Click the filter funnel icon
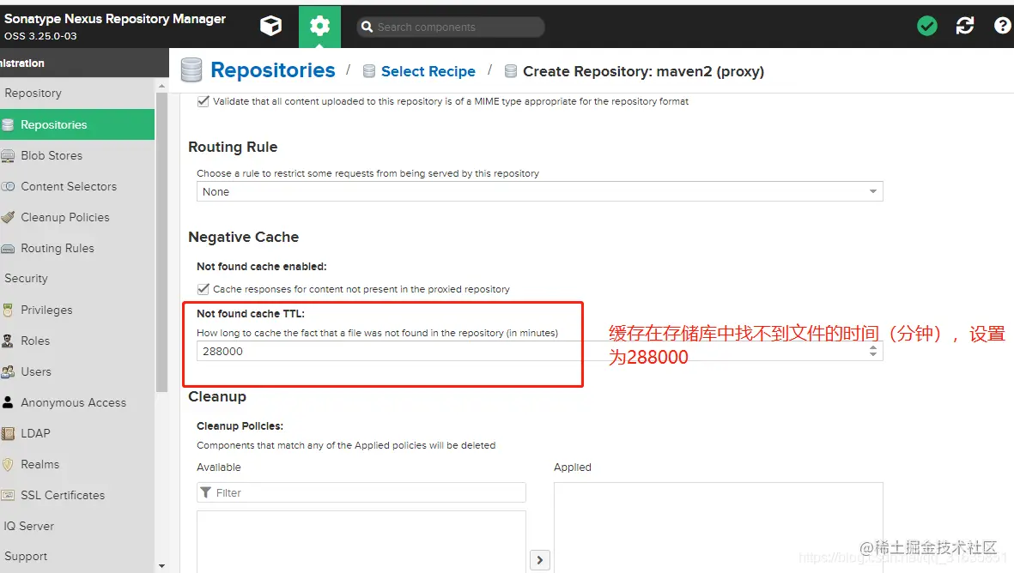 coord(206,493)
